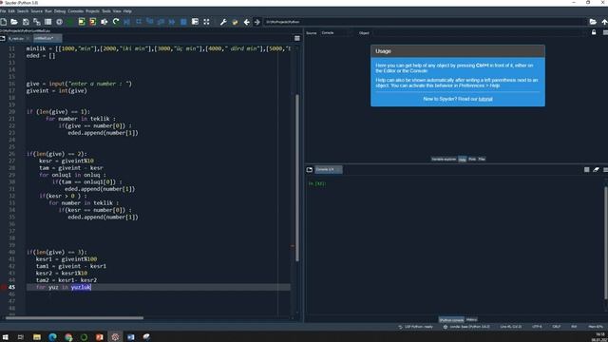
Task: Open the File menu
Action: 3,11
